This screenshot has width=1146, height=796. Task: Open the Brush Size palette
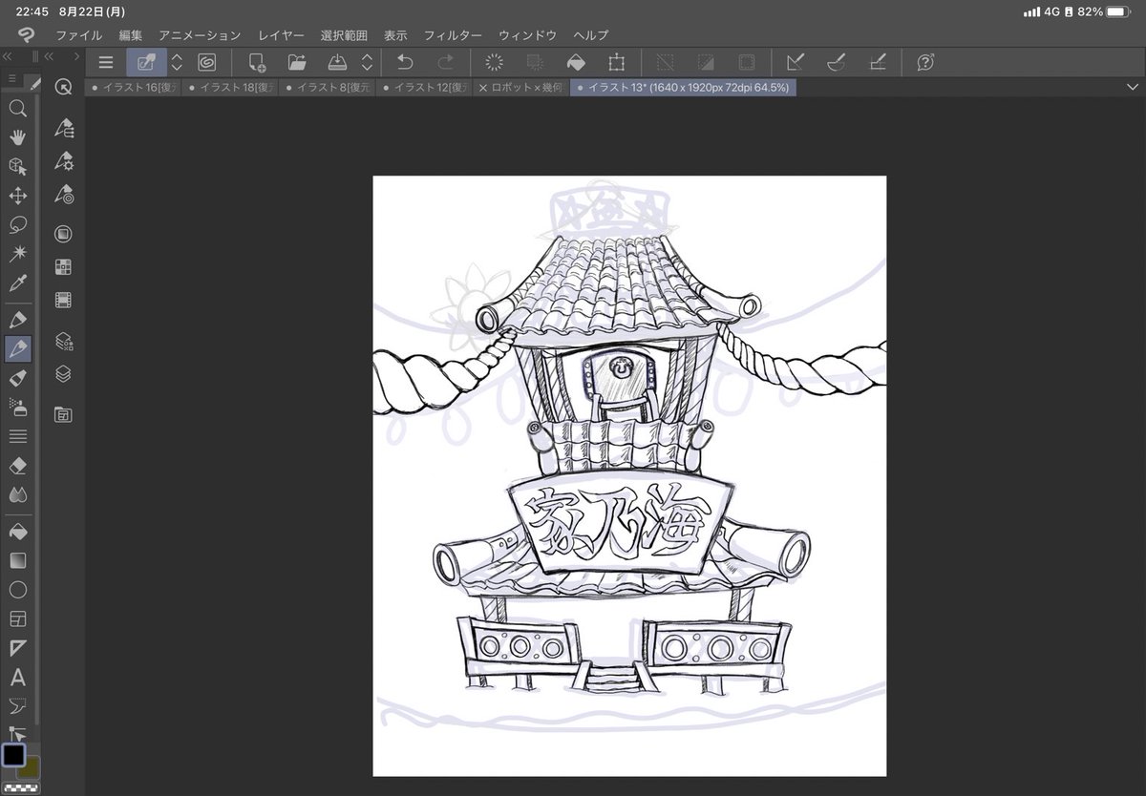[63, 194]
